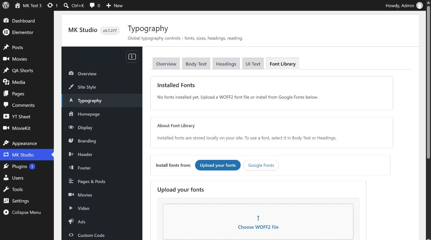Click the Admin avatar icon
The image size is (431, 240).
pos(419,5)
